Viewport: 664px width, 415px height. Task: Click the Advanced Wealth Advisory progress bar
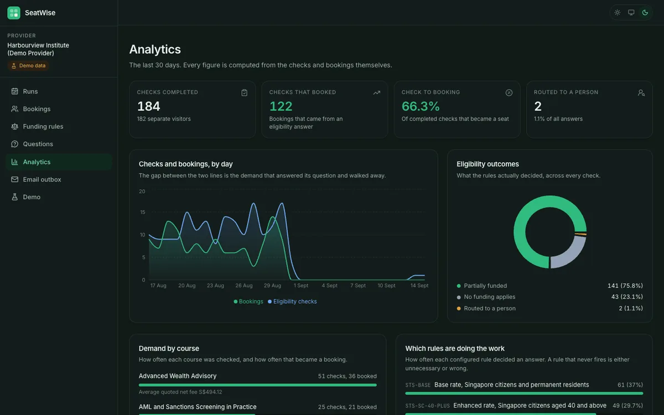coord(258,385)
